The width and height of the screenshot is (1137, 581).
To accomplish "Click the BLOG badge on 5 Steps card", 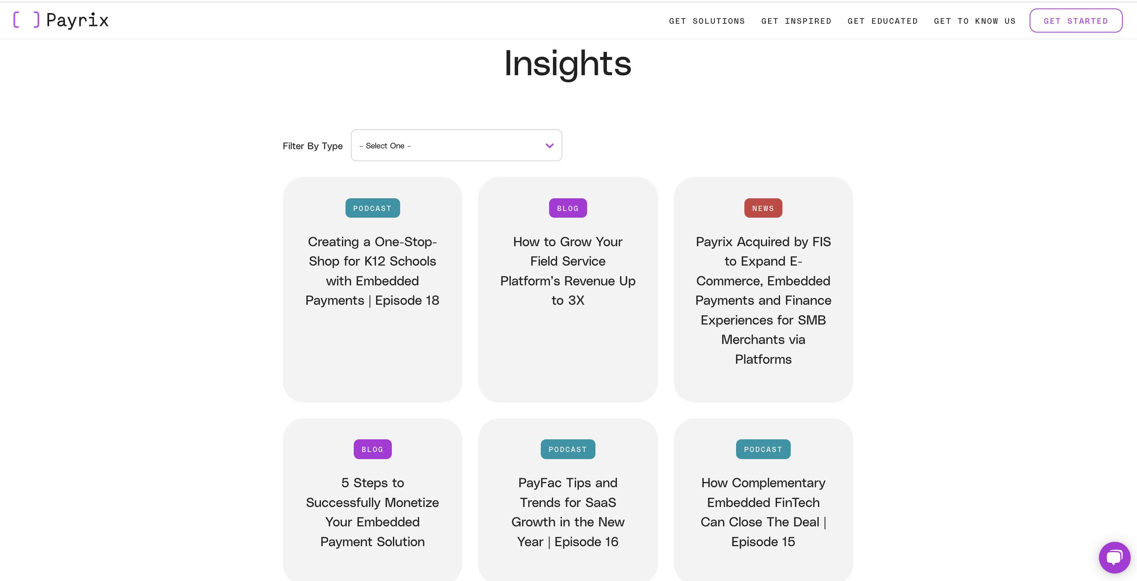I will (372, 449).
